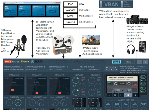Viewport: 150px width, 110px height.
Task: Click the ASIO box
Action: click(70, 4)
